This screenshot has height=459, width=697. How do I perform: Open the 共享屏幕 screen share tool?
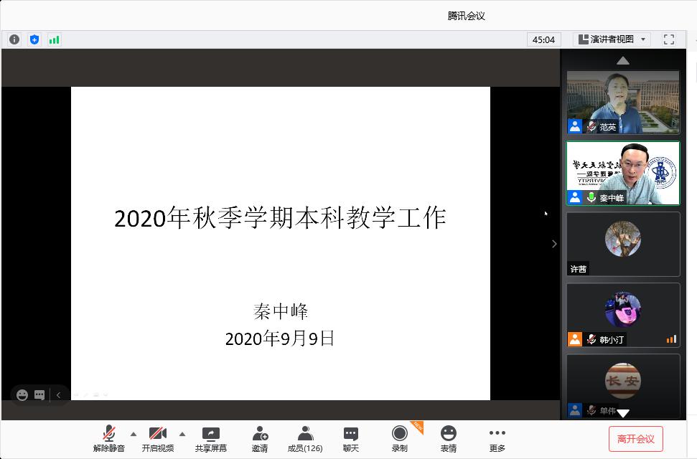(210, 439)
